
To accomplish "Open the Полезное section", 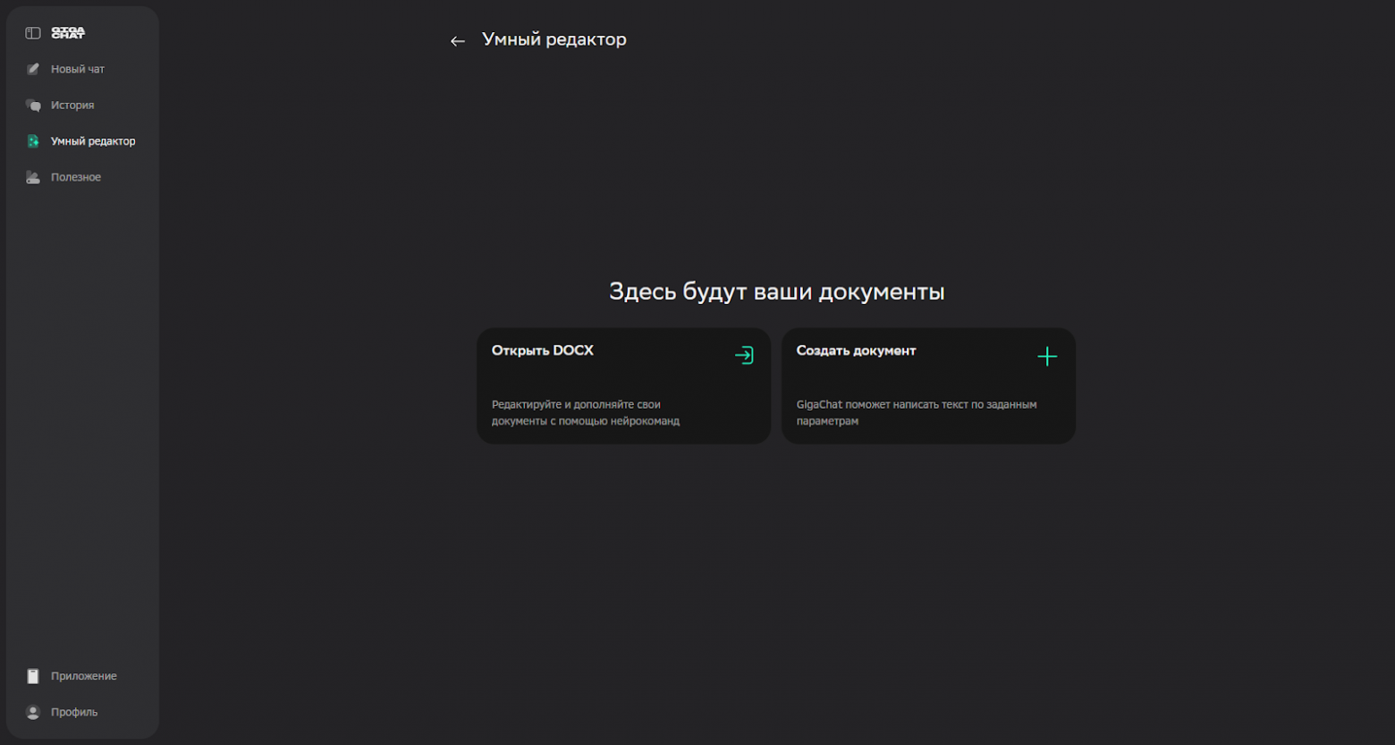I will (x=76, y=176).
